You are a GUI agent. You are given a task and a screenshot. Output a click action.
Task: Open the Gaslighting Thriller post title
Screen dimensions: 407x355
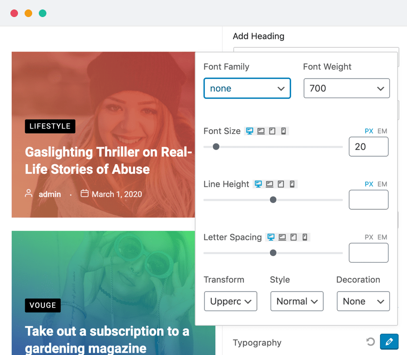point(108,160)
